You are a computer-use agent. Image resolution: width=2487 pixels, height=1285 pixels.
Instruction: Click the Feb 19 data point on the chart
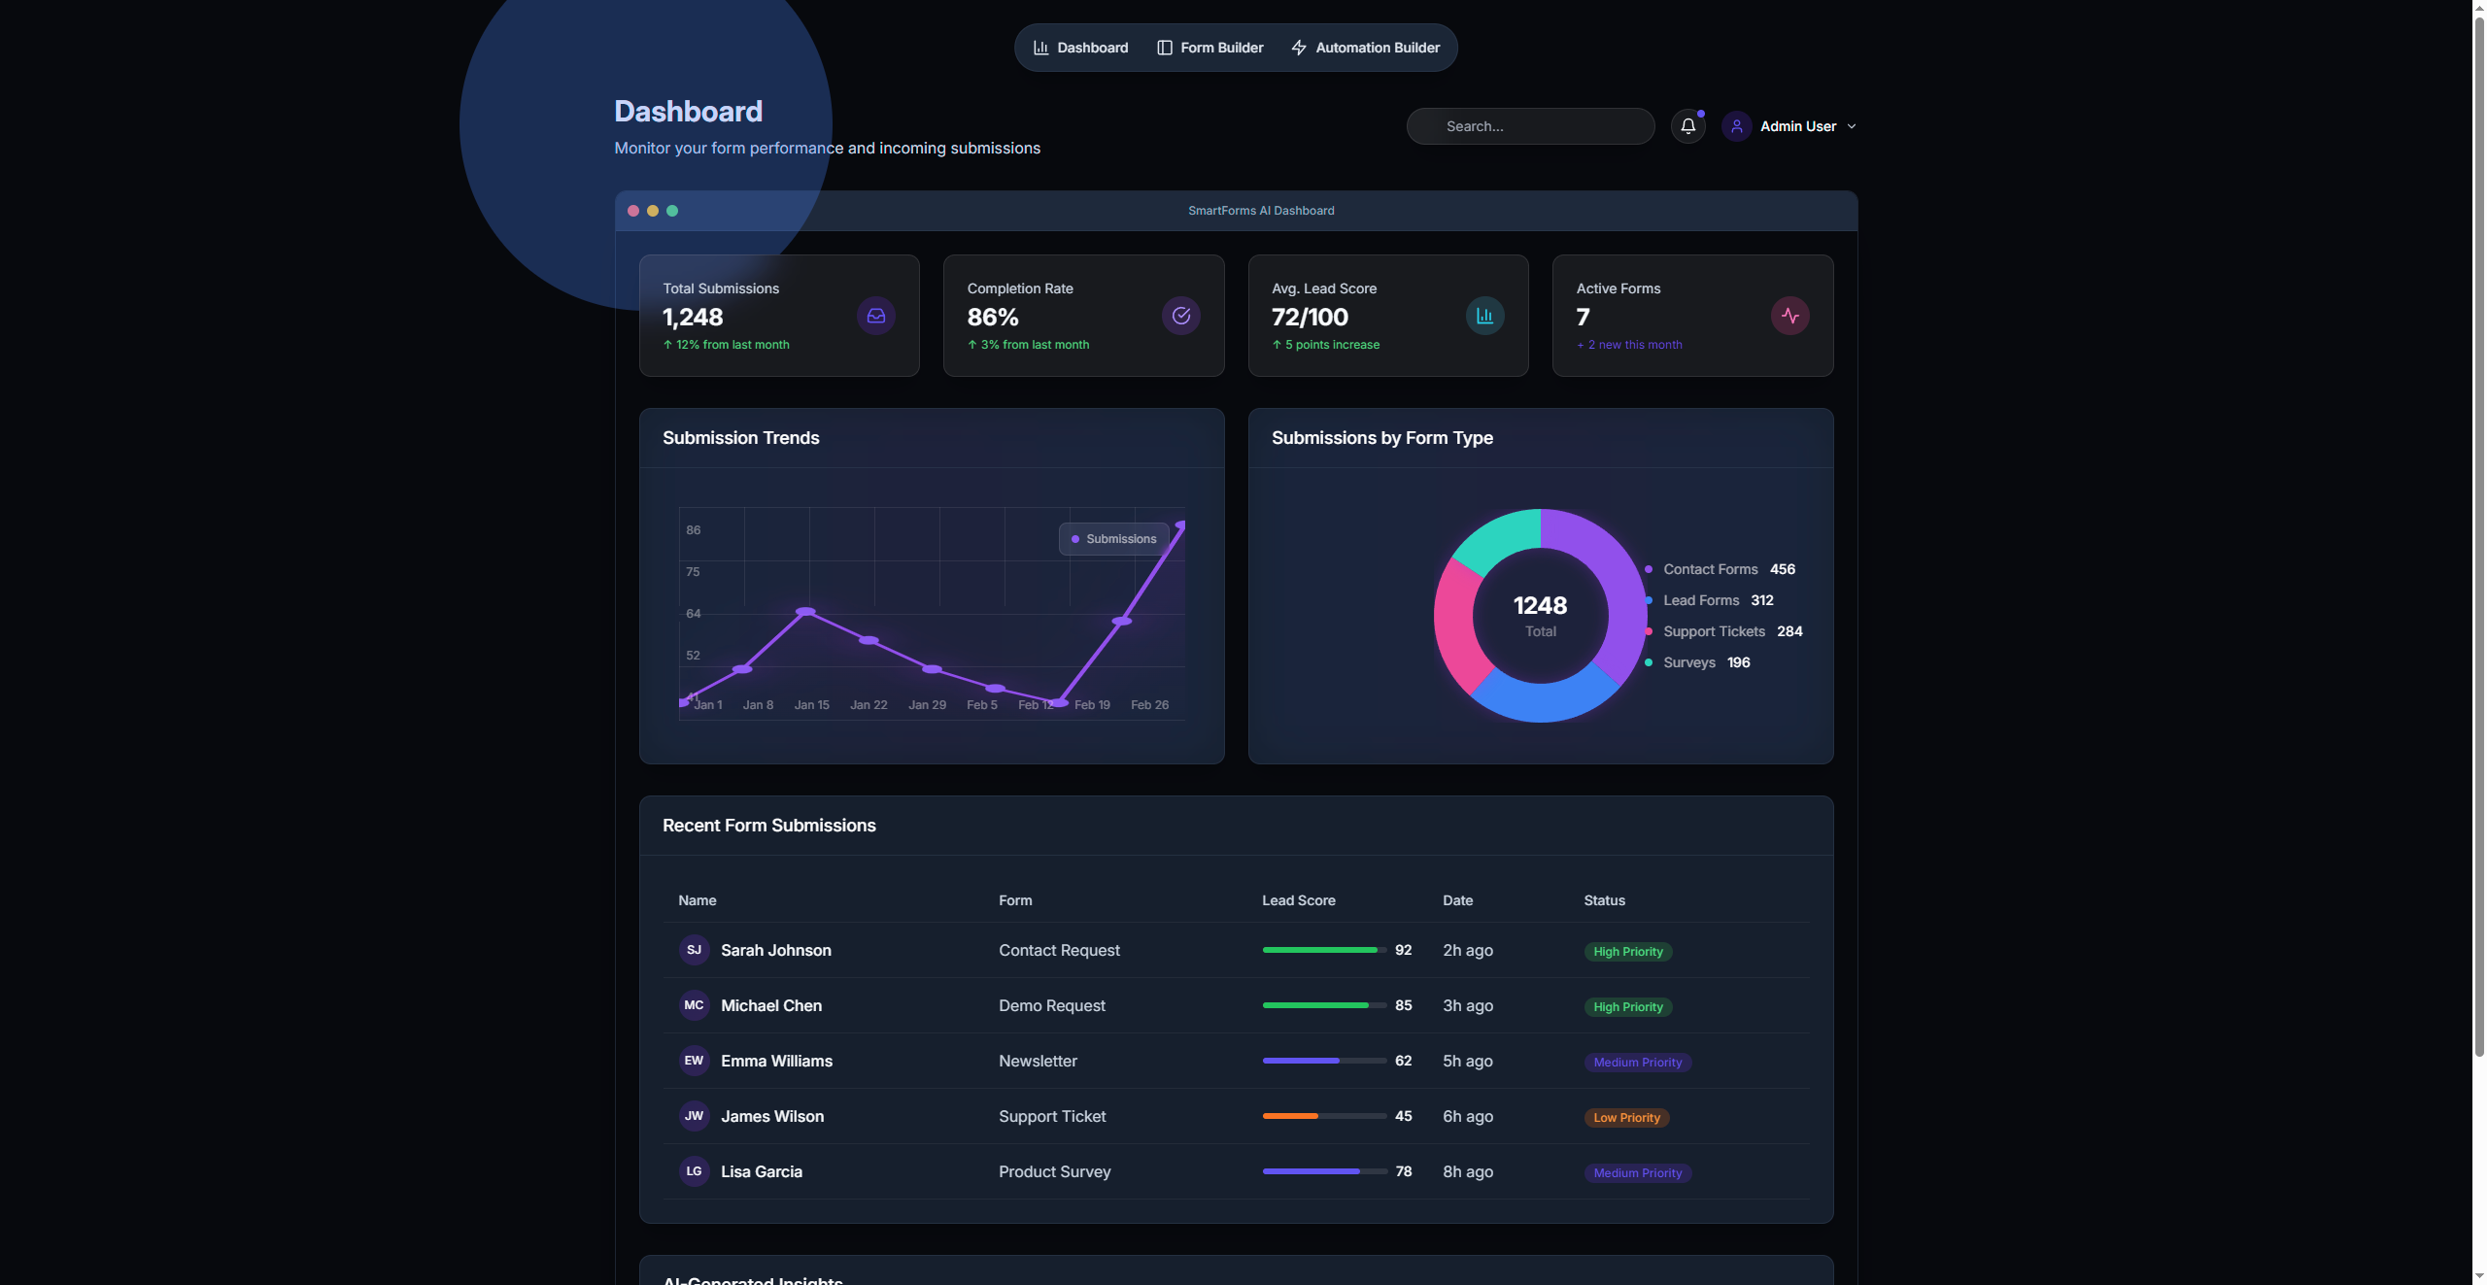point(1121,621)
